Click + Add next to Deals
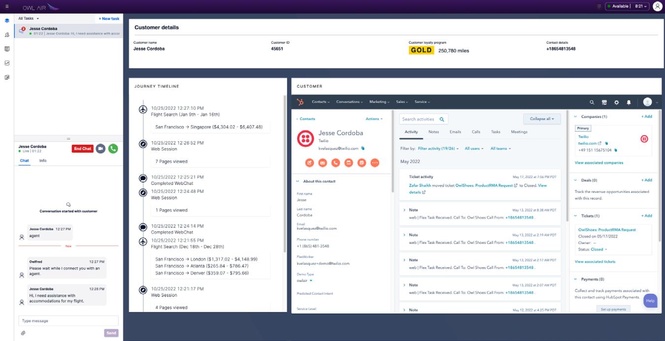This screenshot has width=665, height=341. [646, 180]
